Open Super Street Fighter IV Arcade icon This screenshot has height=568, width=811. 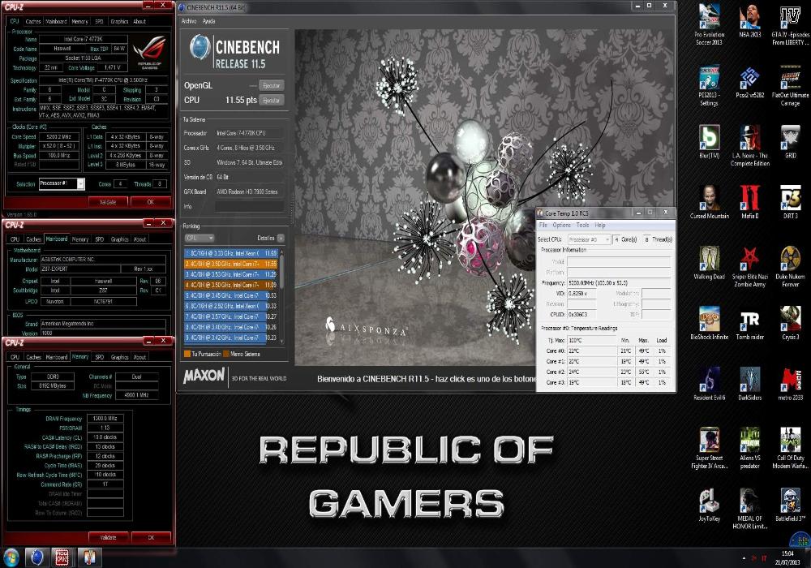tap(709, 448)
